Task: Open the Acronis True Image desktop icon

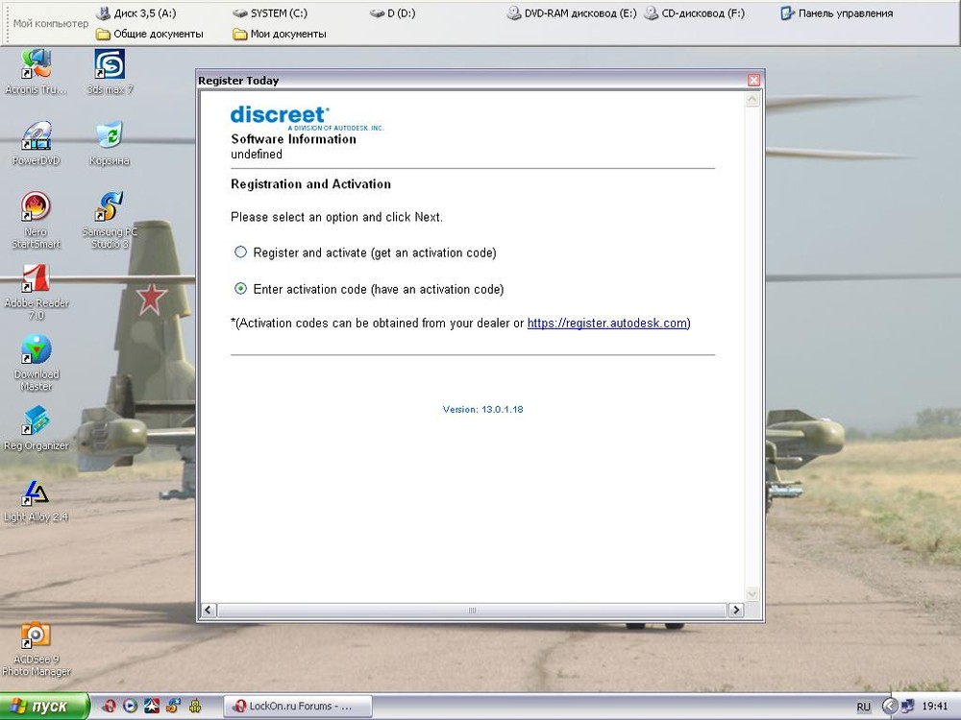Action: click(37, 72)
